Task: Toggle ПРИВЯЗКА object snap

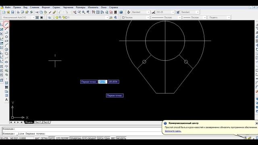Action: 76,138
